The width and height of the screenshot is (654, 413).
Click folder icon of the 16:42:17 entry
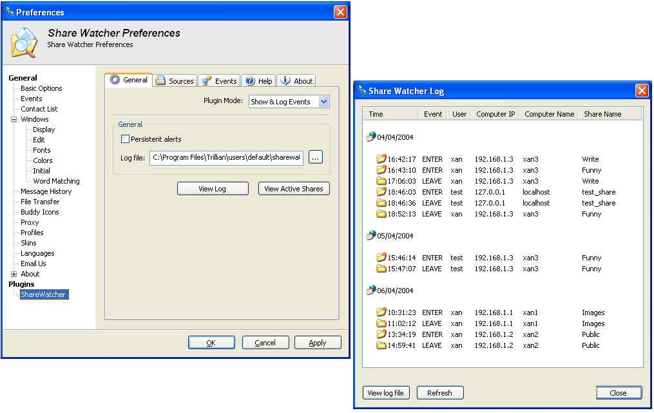click(x=381, y=158)
